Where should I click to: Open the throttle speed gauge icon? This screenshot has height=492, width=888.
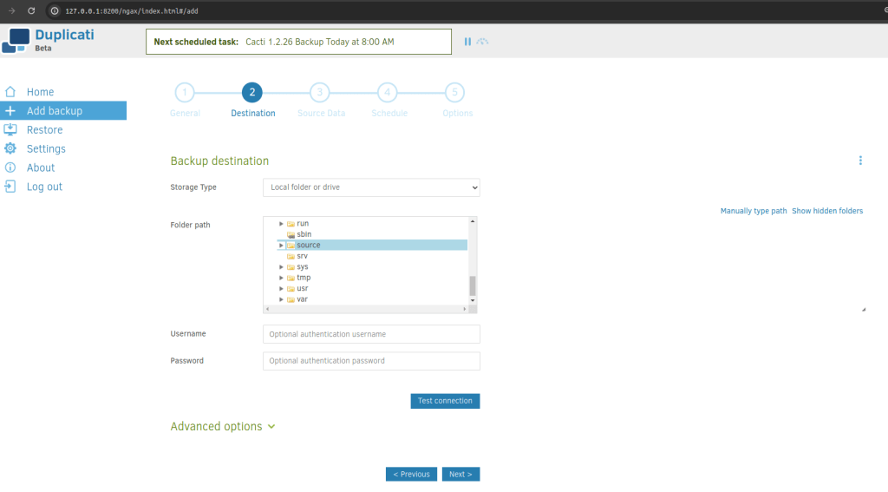483,42
